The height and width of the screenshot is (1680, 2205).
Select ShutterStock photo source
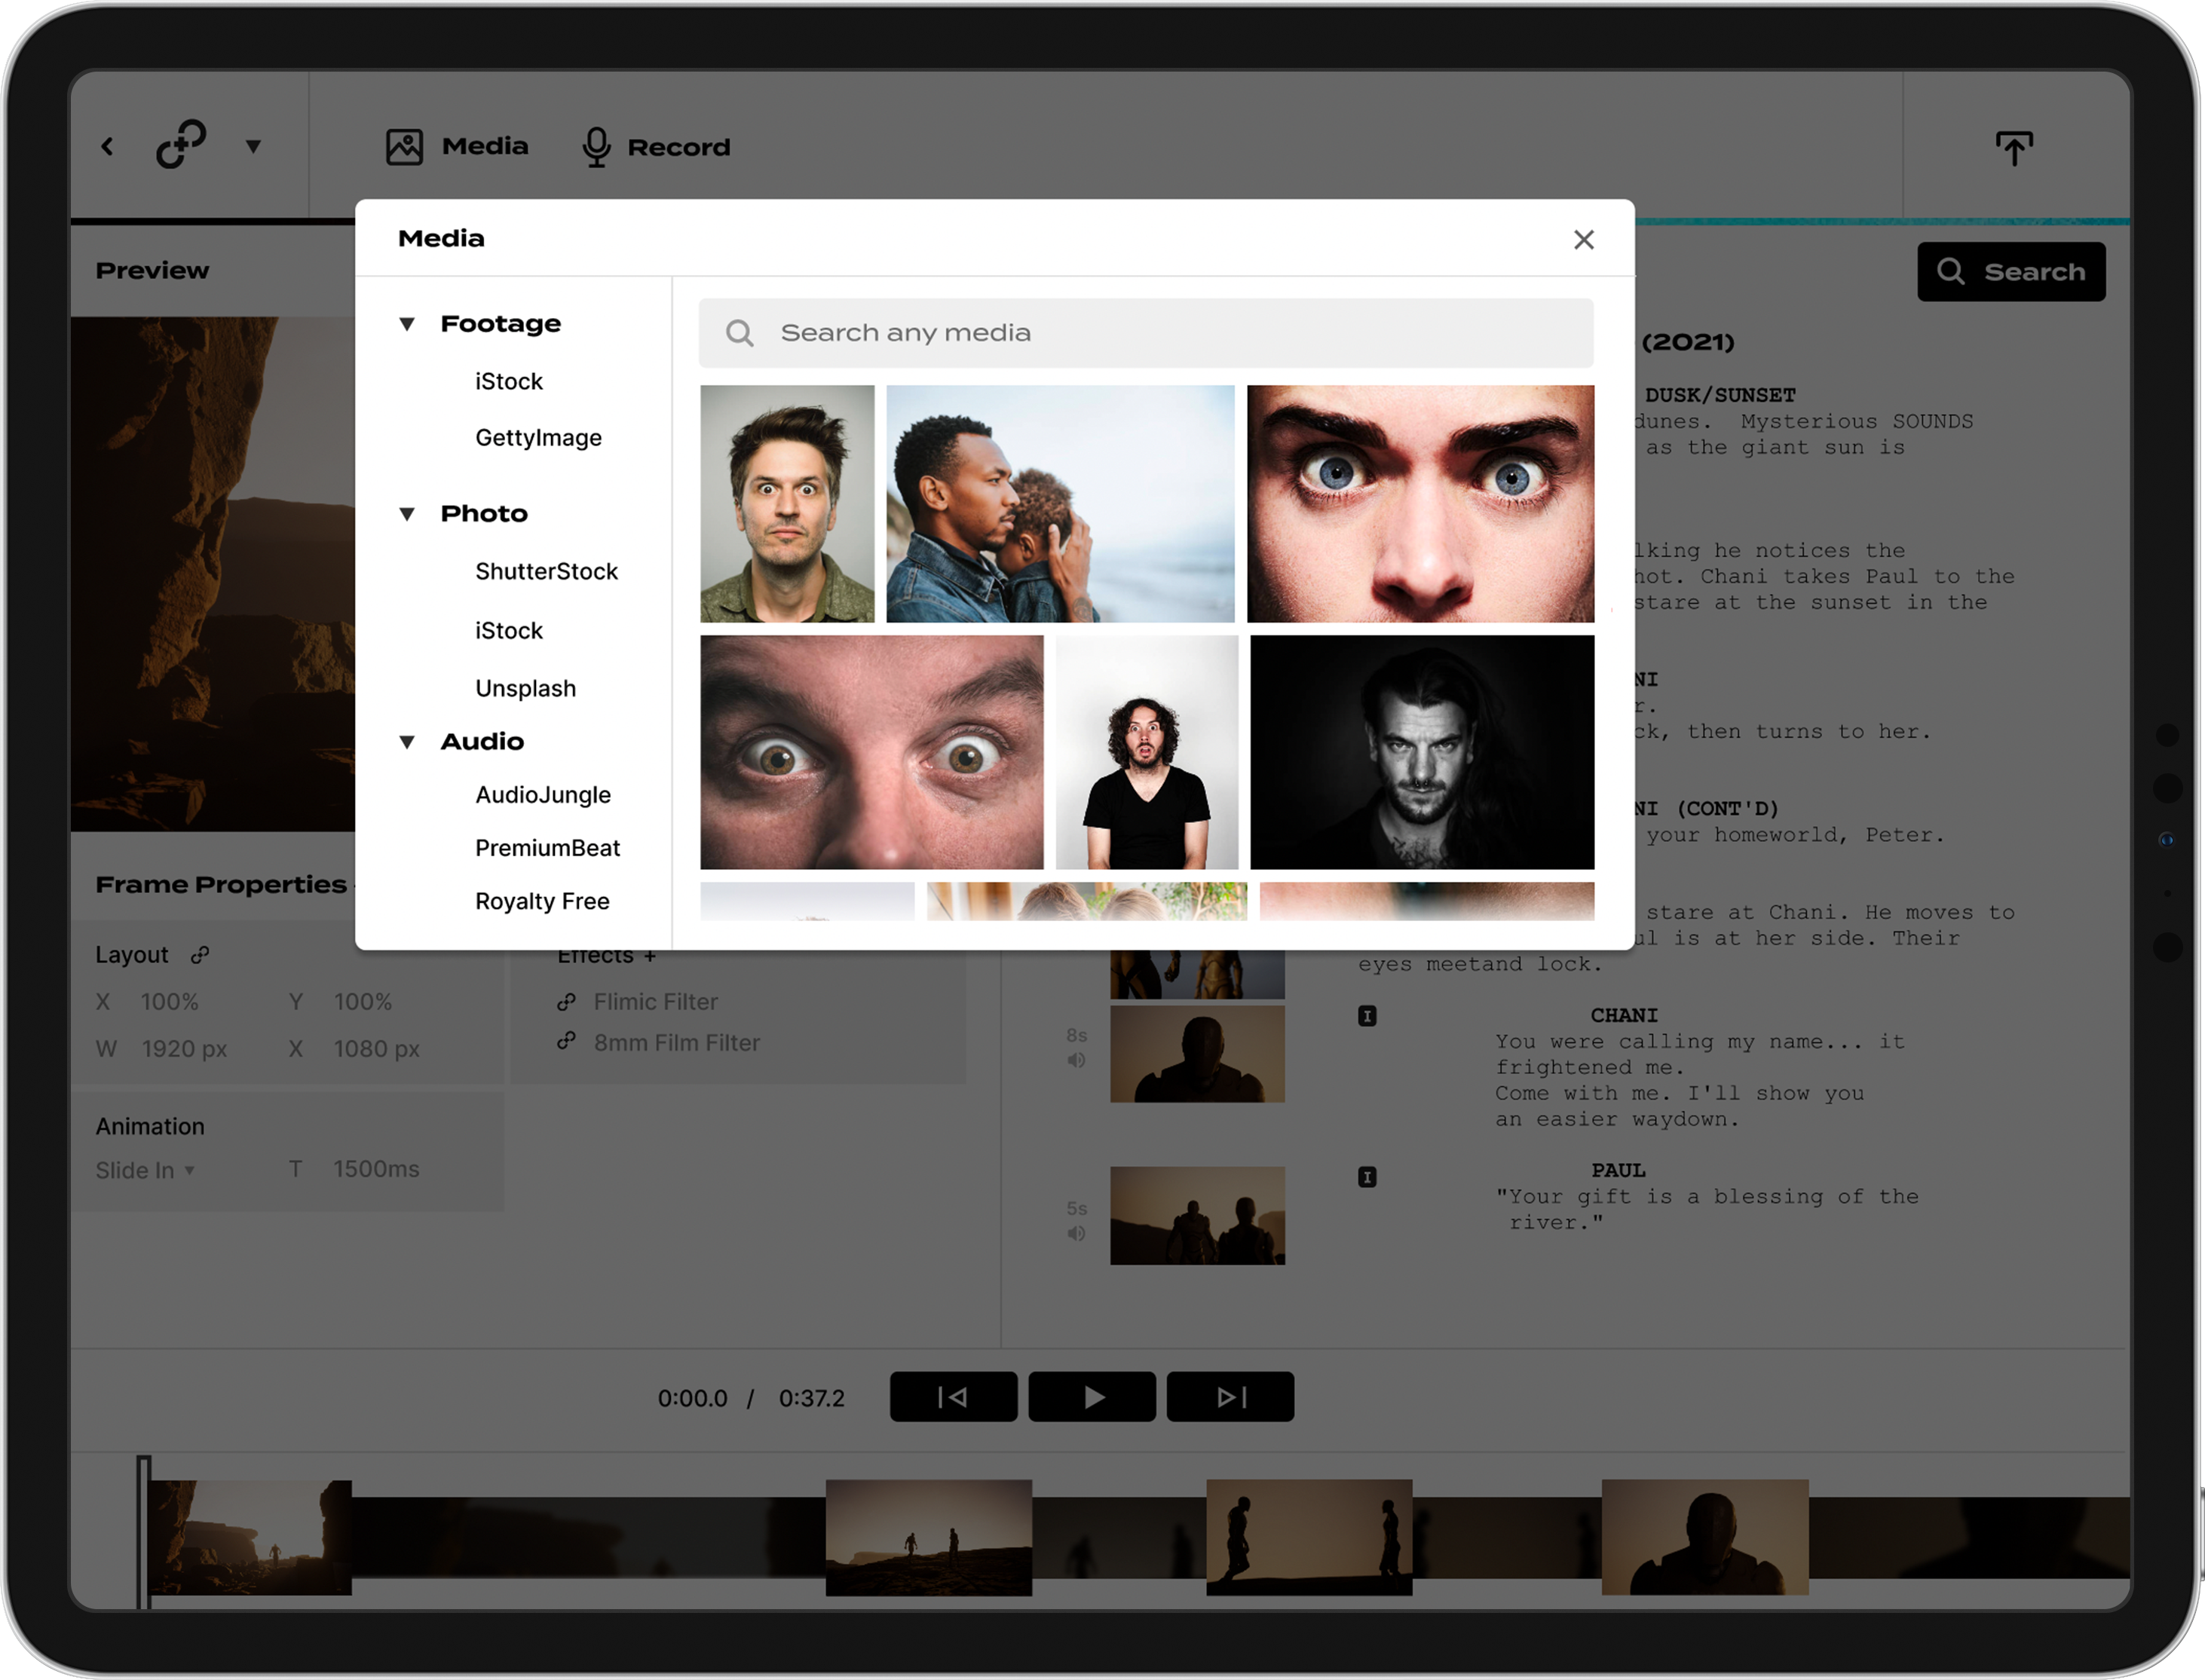pyautogui.click(x=546, y=572)
